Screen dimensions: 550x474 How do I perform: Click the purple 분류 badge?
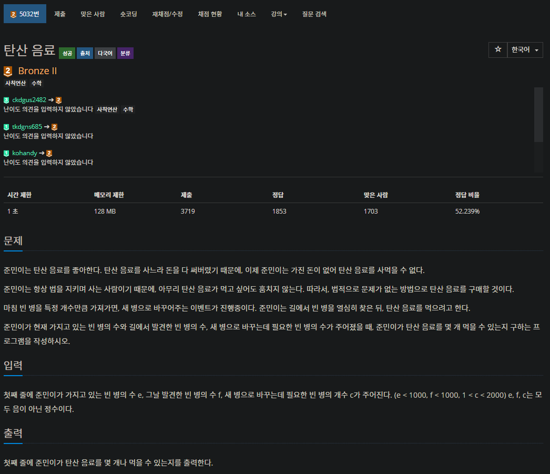tap(125, 53)
